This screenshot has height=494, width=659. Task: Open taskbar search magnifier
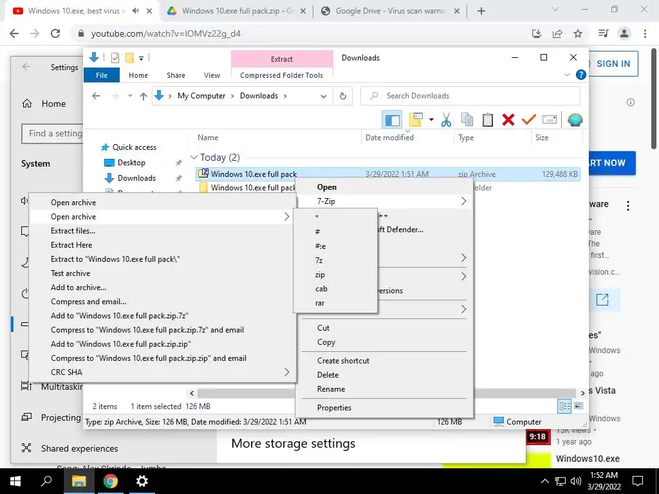coord(46,481)
